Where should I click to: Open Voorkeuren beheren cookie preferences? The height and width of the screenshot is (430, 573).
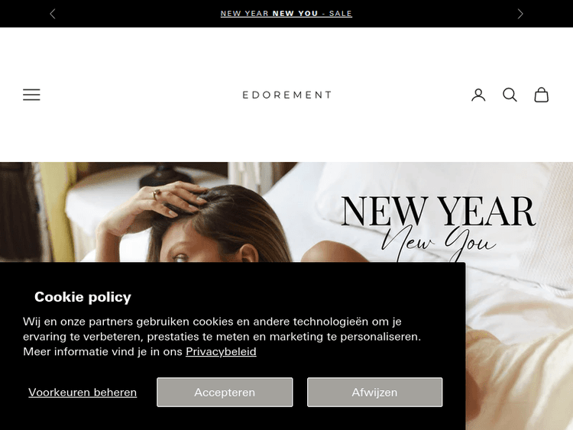[83, 392]
